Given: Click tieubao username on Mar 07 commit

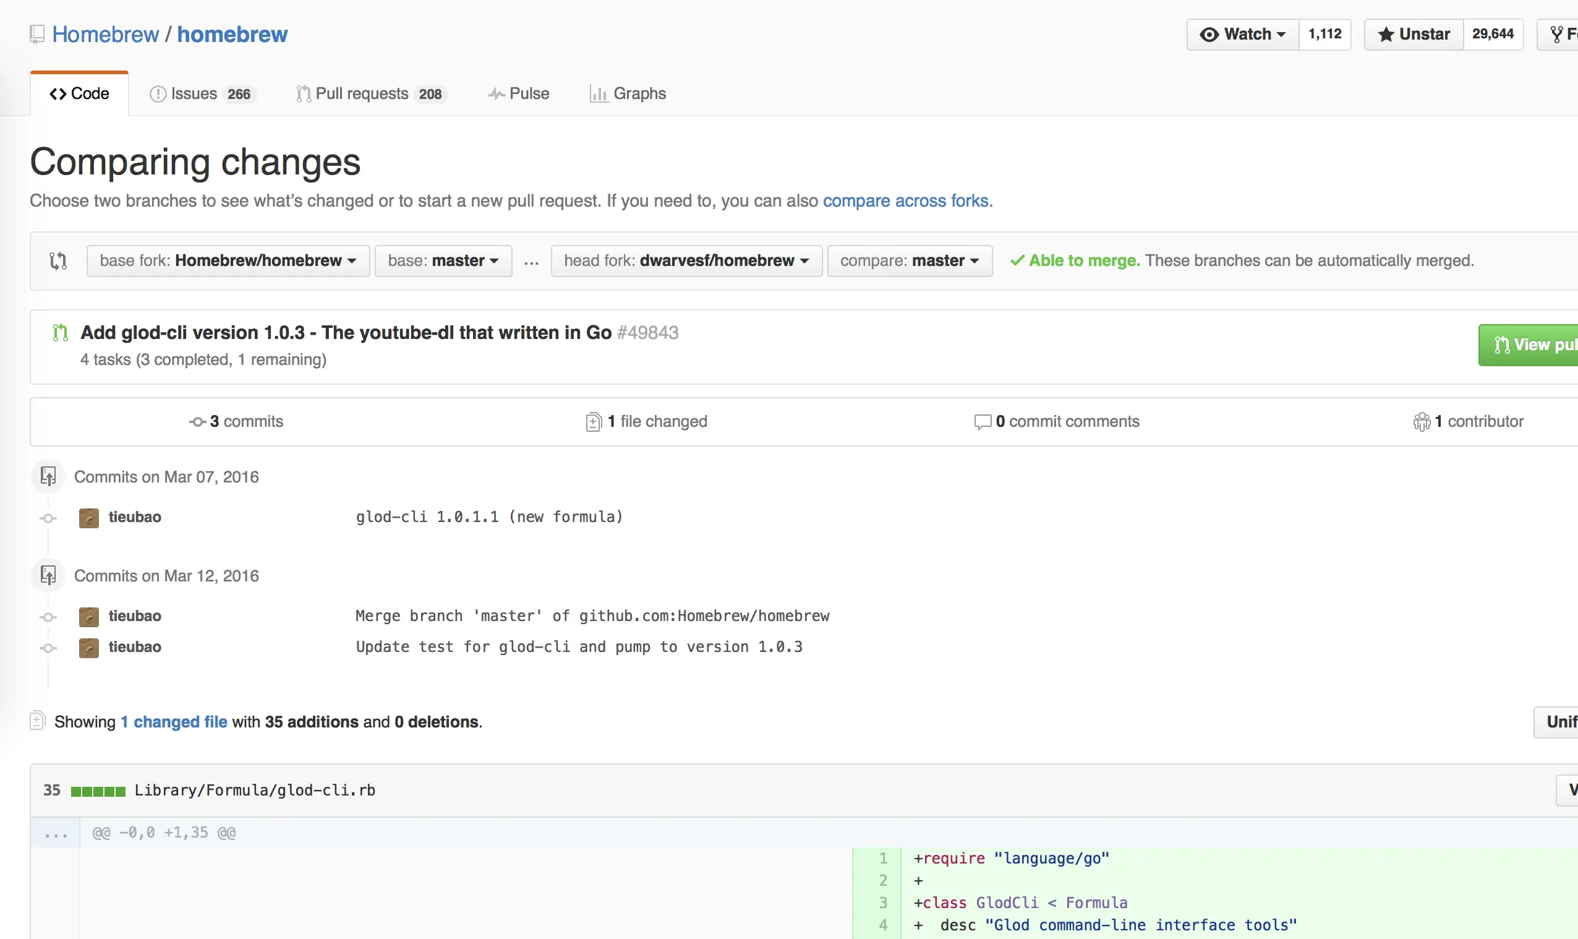Looking at the screenshot, I should pos(135,518).
